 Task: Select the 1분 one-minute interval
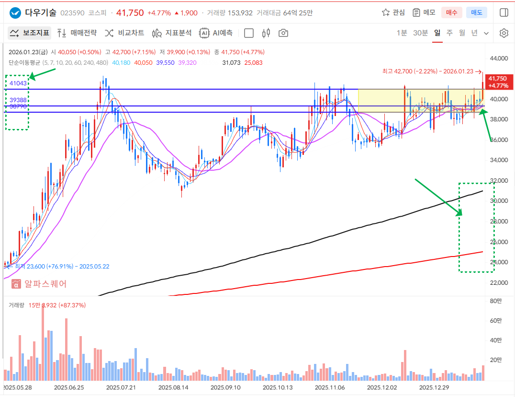point(402,33)
